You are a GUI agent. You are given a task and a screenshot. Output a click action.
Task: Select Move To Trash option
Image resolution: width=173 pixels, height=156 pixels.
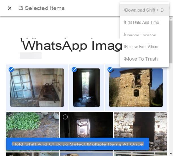144,59
